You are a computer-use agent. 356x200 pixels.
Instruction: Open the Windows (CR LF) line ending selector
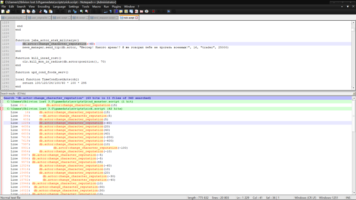[305, 198]
